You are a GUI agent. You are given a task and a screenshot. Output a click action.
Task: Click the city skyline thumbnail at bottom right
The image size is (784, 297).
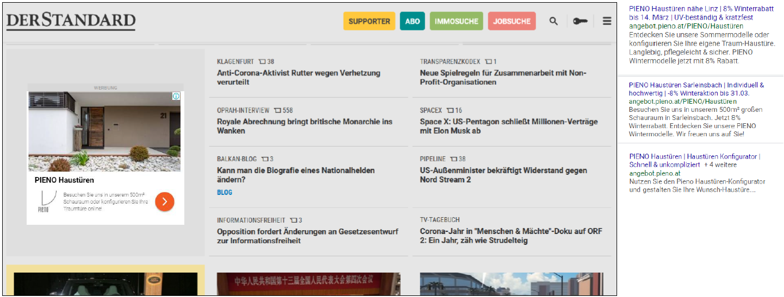point(512,284)
